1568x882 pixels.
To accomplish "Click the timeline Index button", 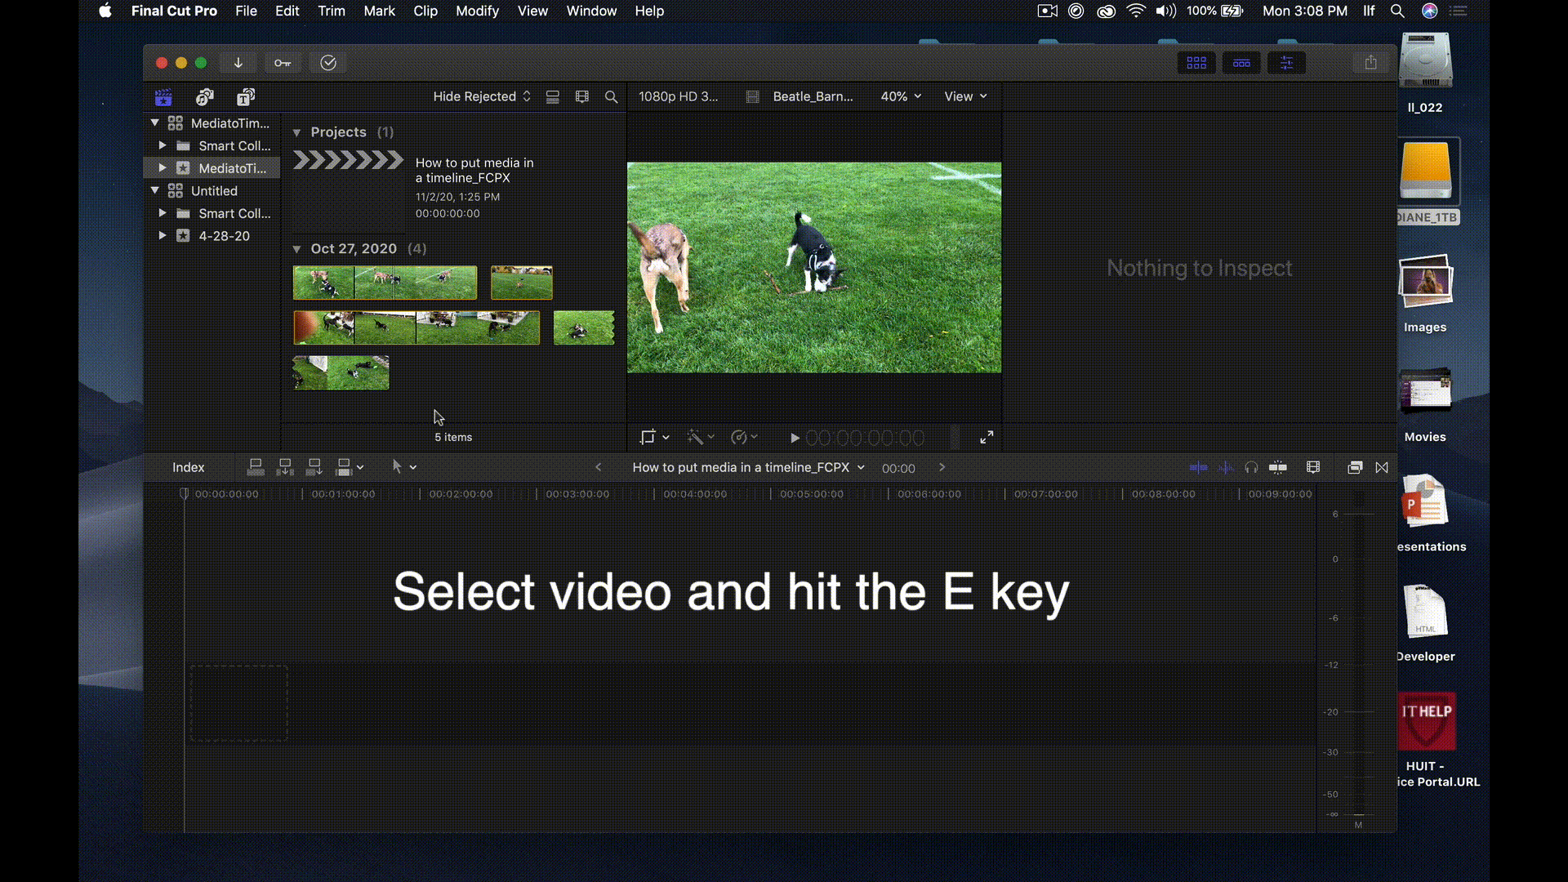I will coord(188,467).
